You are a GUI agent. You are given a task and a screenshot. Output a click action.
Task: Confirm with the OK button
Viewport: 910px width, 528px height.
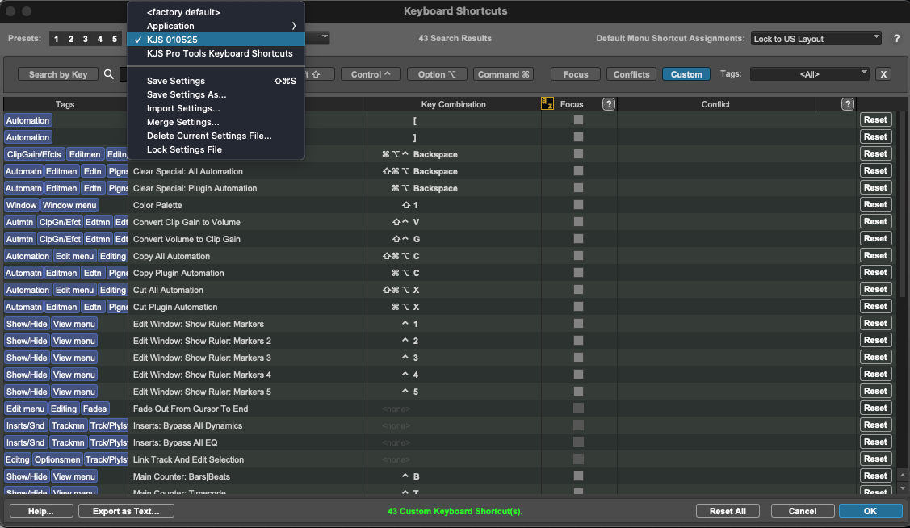(x=870, y=511)
